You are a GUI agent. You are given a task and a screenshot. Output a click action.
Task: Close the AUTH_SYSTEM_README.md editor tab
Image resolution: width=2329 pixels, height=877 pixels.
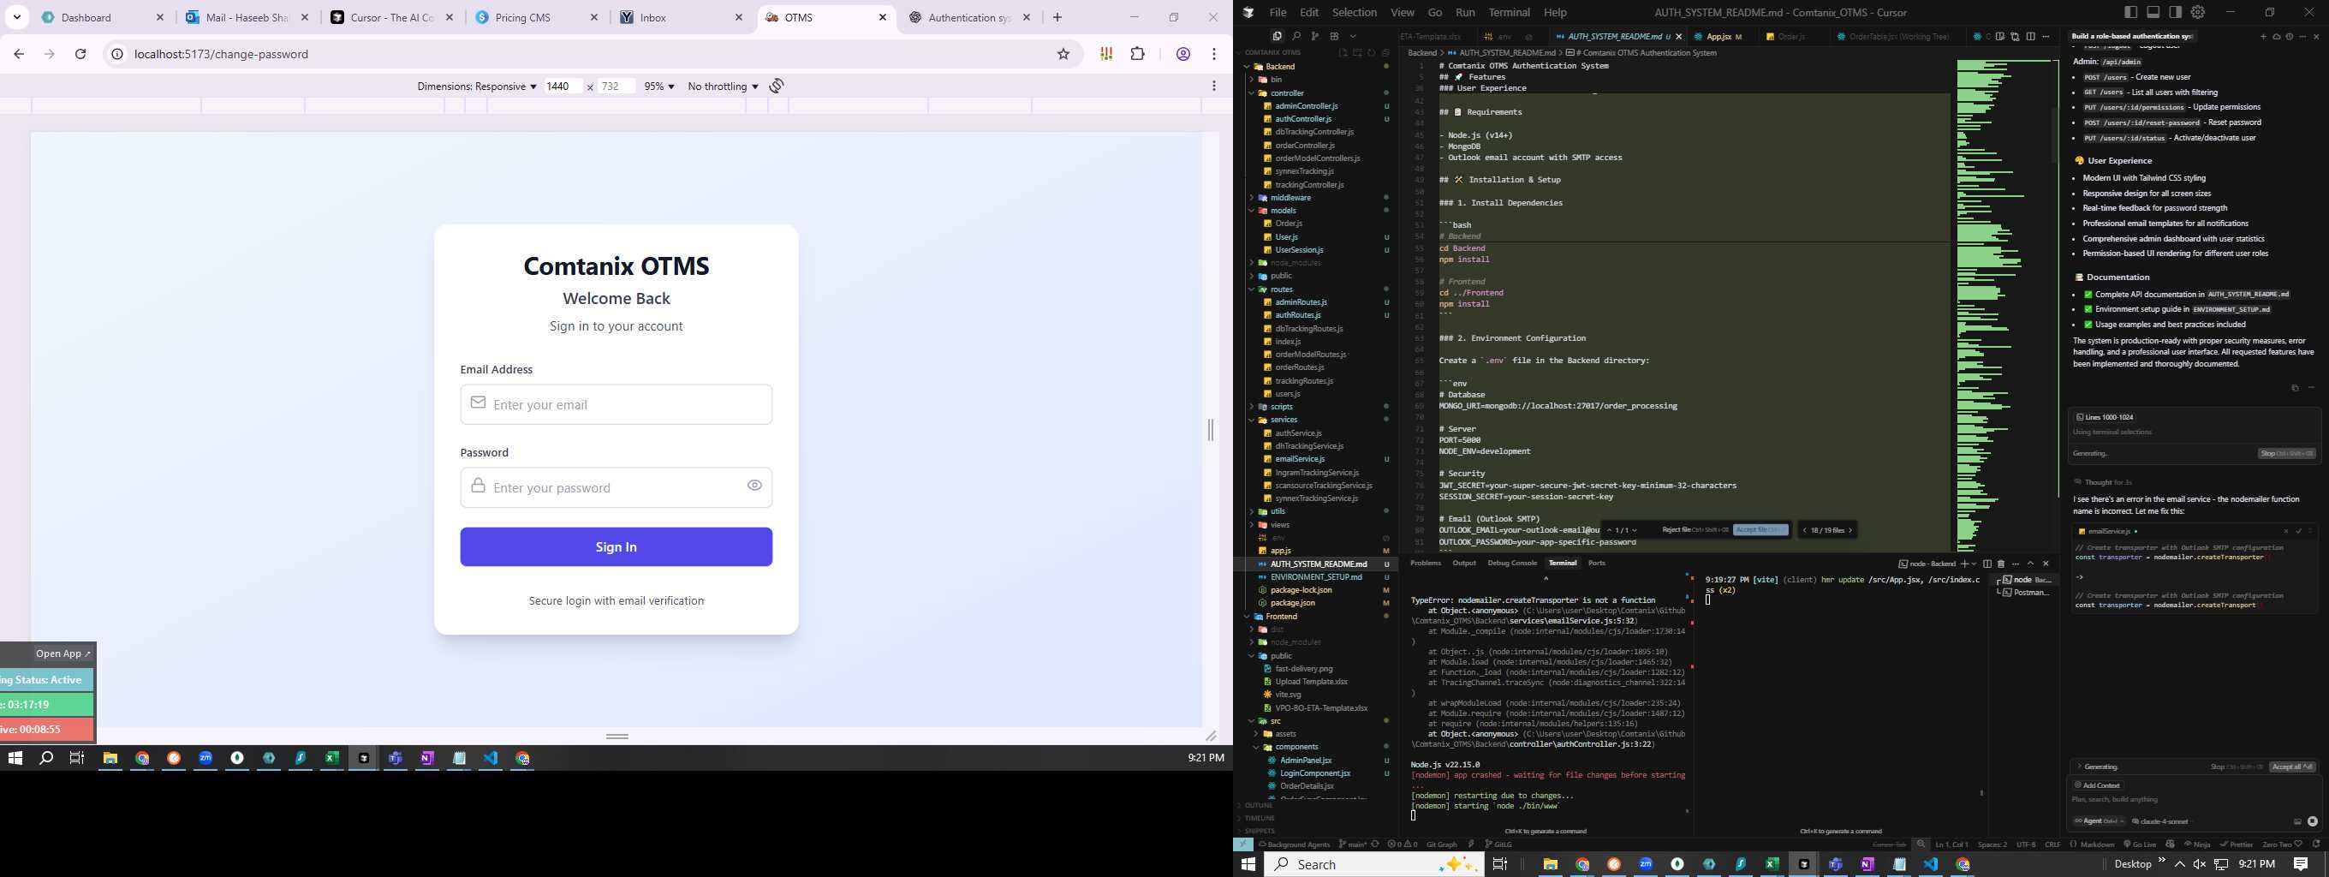1679,36
